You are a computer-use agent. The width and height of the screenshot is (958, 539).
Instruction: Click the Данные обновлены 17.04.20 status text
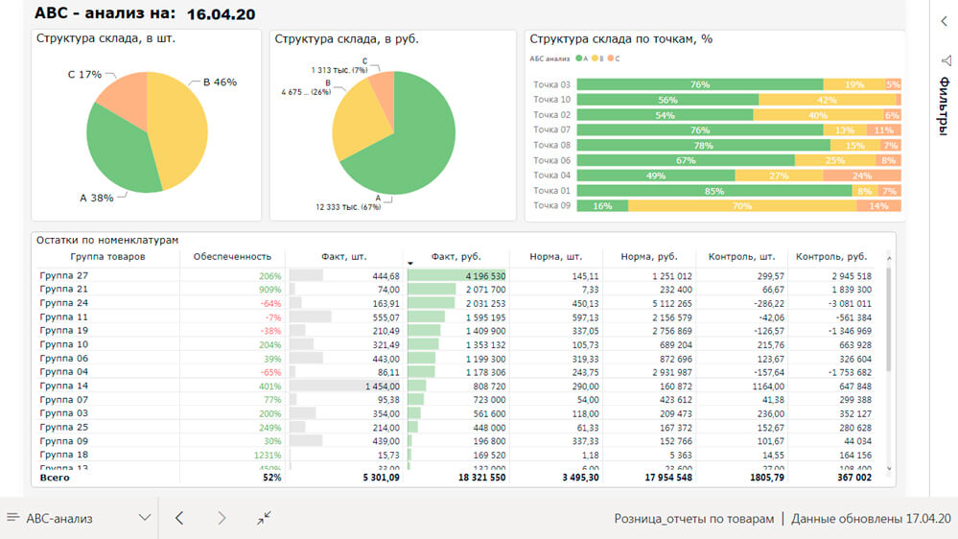click(872, 519)
